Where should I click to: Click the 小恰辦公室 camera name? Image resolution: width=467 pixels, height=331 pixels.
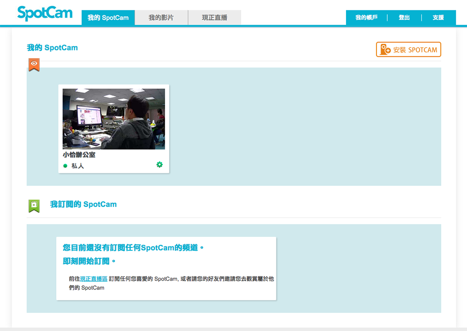[x=79, y=155]
